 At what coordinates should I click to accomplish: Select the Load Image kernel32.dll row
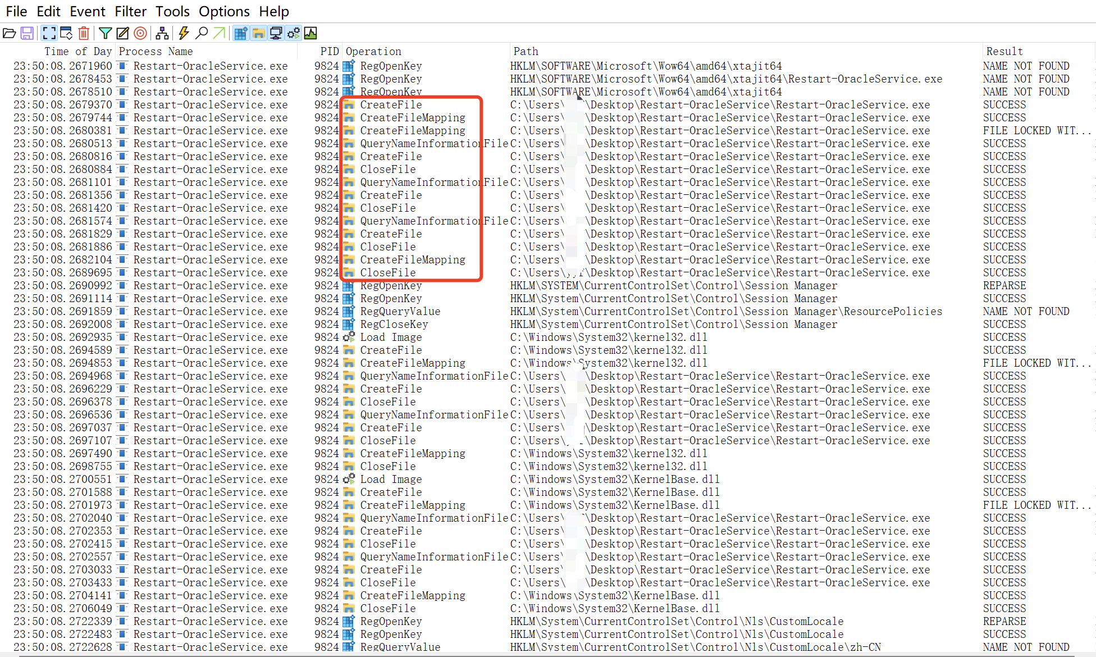tap(391, 337)
